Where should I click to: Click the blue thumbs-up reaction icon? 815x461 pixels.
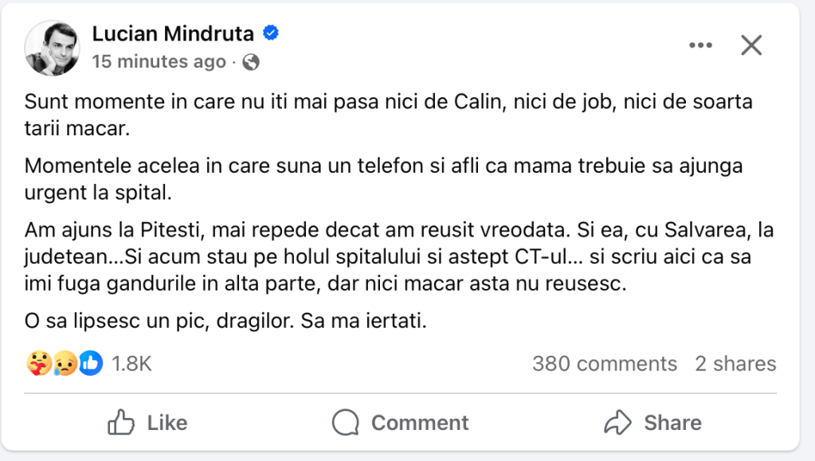click(x=90, y=364)
